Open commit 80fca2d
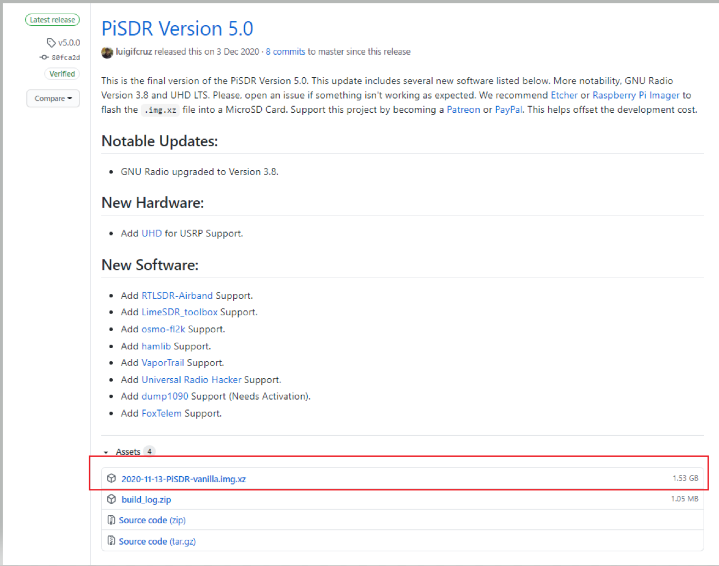The width and height of the screenshot is (719, 566). (x=66, y=57)
